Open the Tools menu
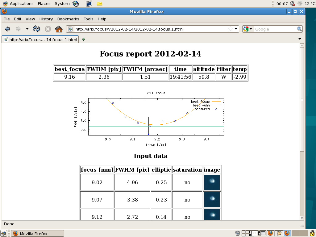Image resolution: width=316 pixels, height=237 pixels. 89,19
